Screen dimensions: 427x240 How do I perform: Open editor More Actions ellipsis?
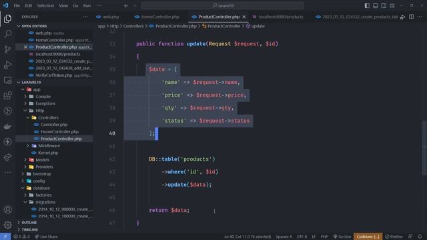point(420,17)
